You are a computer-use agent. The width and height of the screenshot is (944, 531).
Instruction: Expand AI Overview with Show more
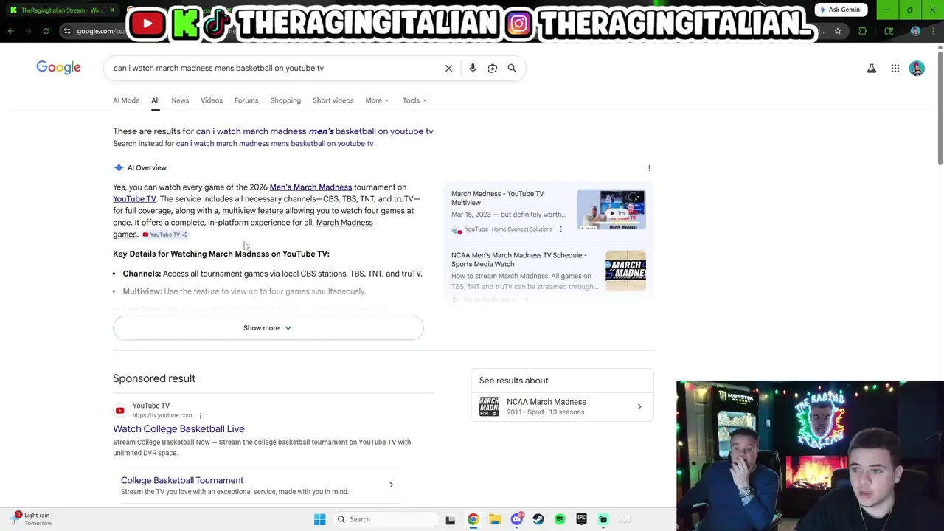(x=268, y=328)
